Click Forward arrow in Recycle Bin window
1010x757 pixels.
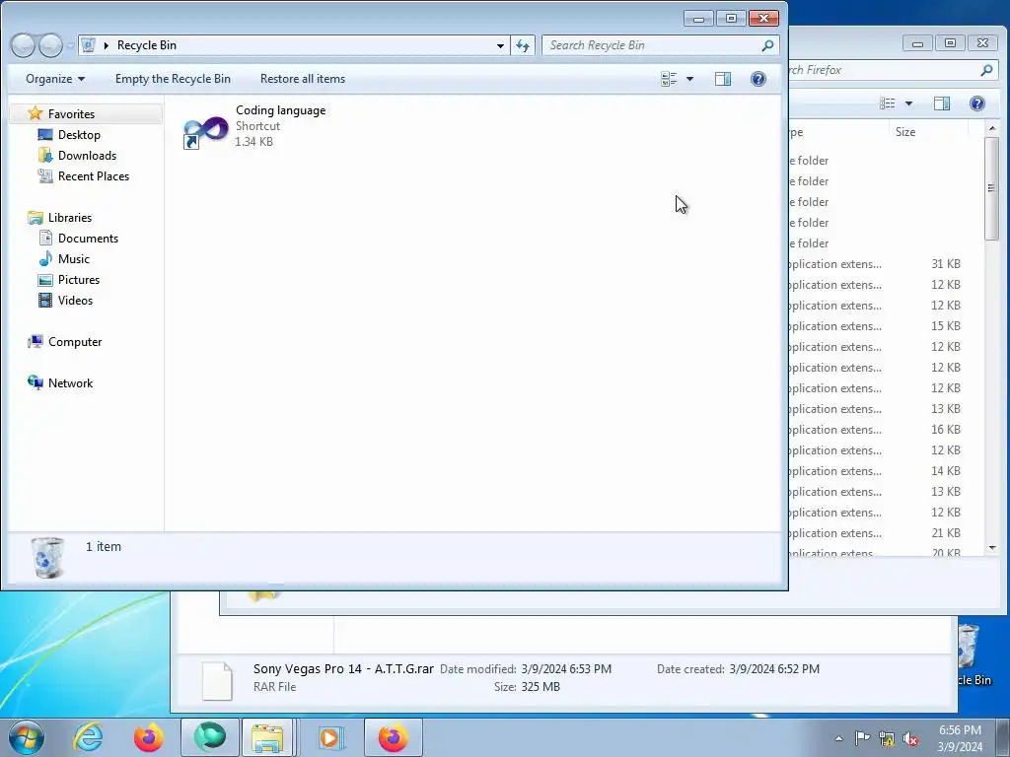[x=50, y=45]
